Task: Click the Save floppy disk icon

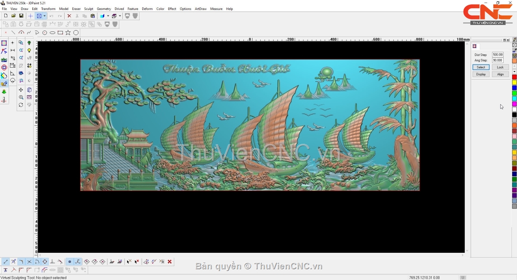Action: [x=21, y=16]
